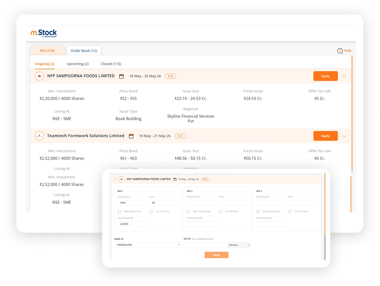Screen dimensions: 380x286
Task: Click Bid 3 Total Amount field
Action: click(271, 224)
